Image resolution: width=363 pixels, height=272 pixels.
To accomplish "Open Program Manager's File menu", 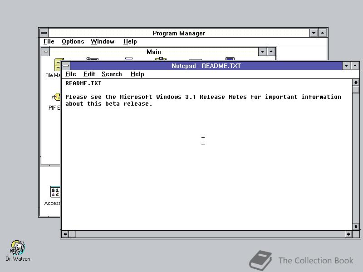I will tap(49, 42).
